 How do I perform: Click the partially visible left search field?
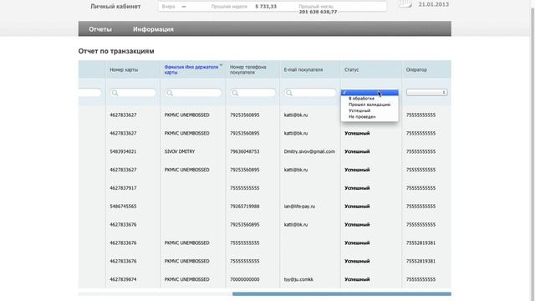coord(89,93)
